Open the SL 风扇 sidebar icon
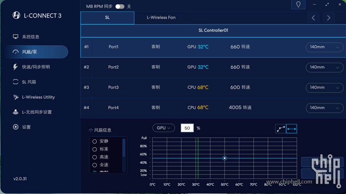Viewport: 346px width, 194px height. pos(16,82)
